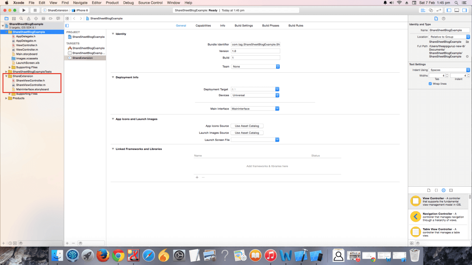
Task: Select the ShareExtension target
Action: [85, 58]
